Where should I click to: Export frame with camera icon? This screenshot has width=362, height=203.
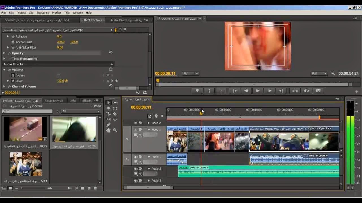318,91
